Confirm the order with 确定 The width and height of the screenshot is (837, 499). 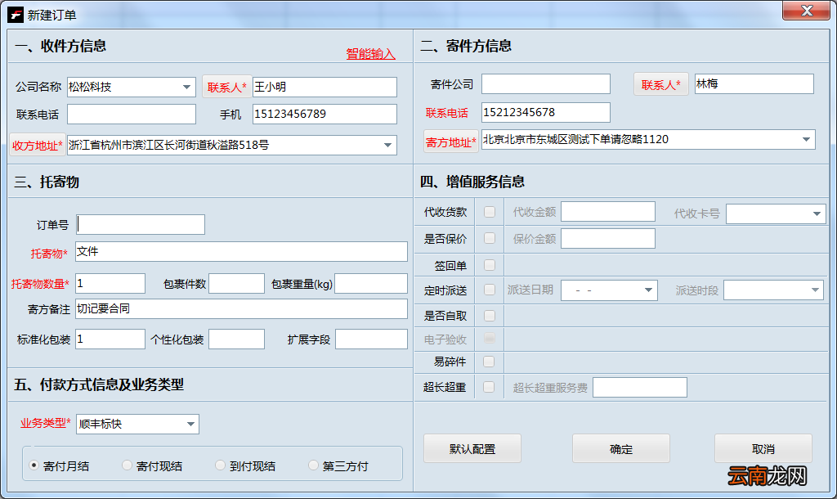point(621,449)
